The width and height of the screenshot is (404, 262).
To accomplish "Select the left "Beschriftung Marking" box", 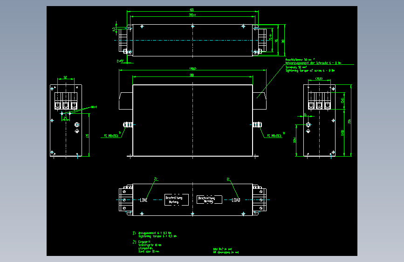I will (x=177, y=200).
